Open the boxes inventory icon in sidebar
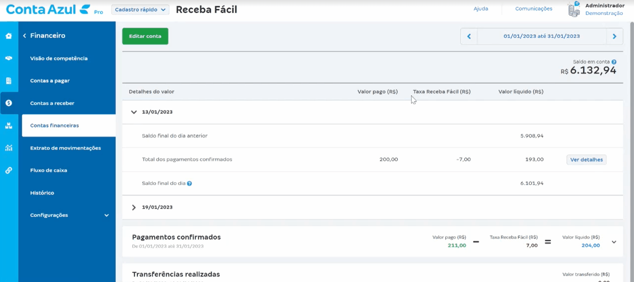 (9, 125)
